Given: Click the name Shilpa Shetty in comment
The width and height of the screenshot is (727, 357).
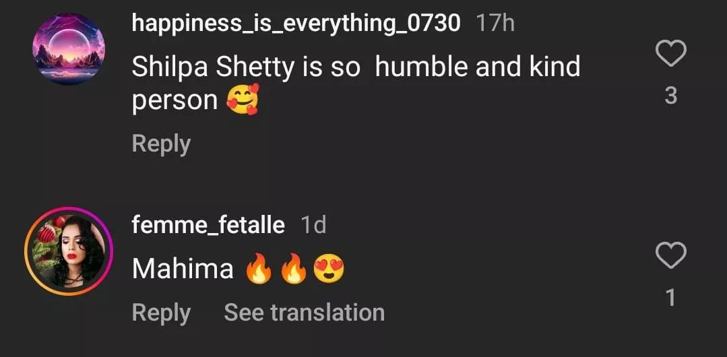Looking at the screenshot, I should 213,67.
